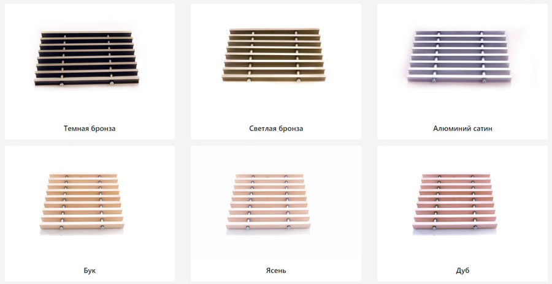The height and width of the screenshot is (284, 552).
Task: Select the Темная бронза grille image
Action: click(86, 58)
